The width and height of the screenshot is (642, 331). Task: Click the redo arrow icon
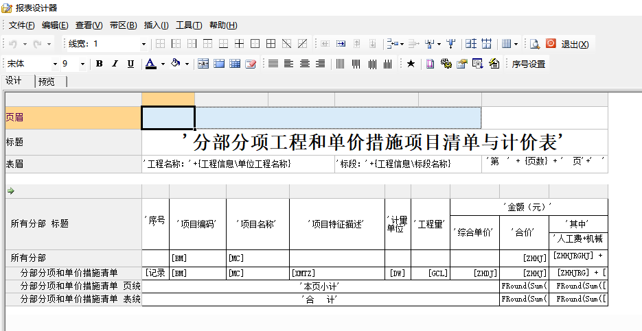coord(38,44)
